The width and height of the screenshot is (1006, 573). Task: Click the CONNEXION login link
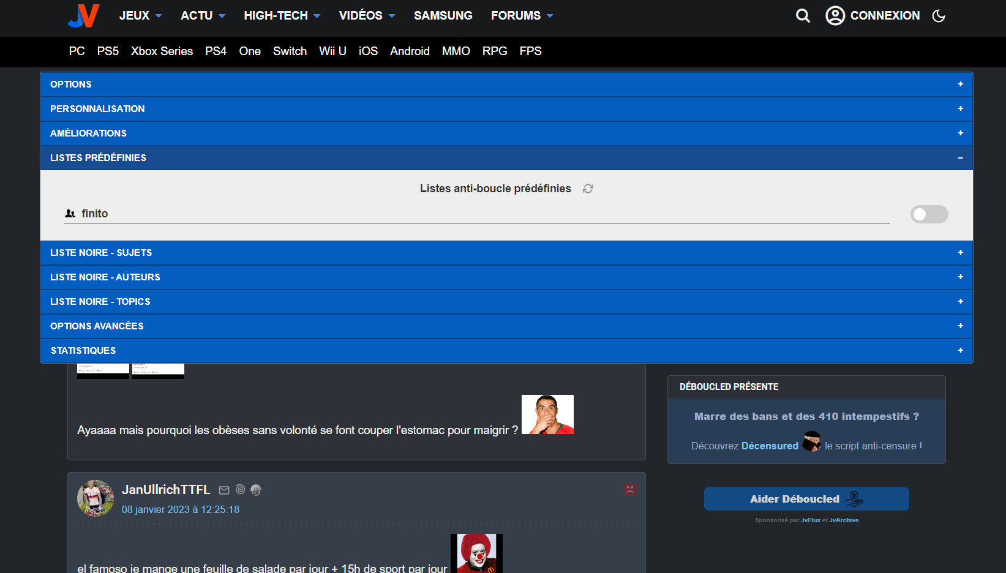885,15
